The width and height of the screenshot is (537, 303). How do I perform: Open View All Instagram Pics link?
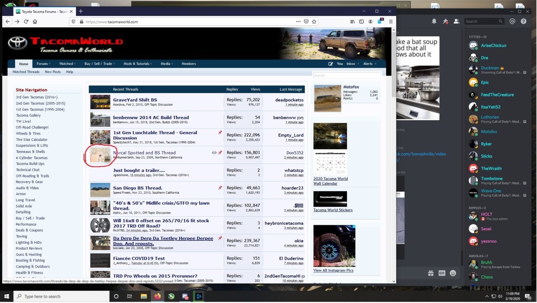coord(333,271)
